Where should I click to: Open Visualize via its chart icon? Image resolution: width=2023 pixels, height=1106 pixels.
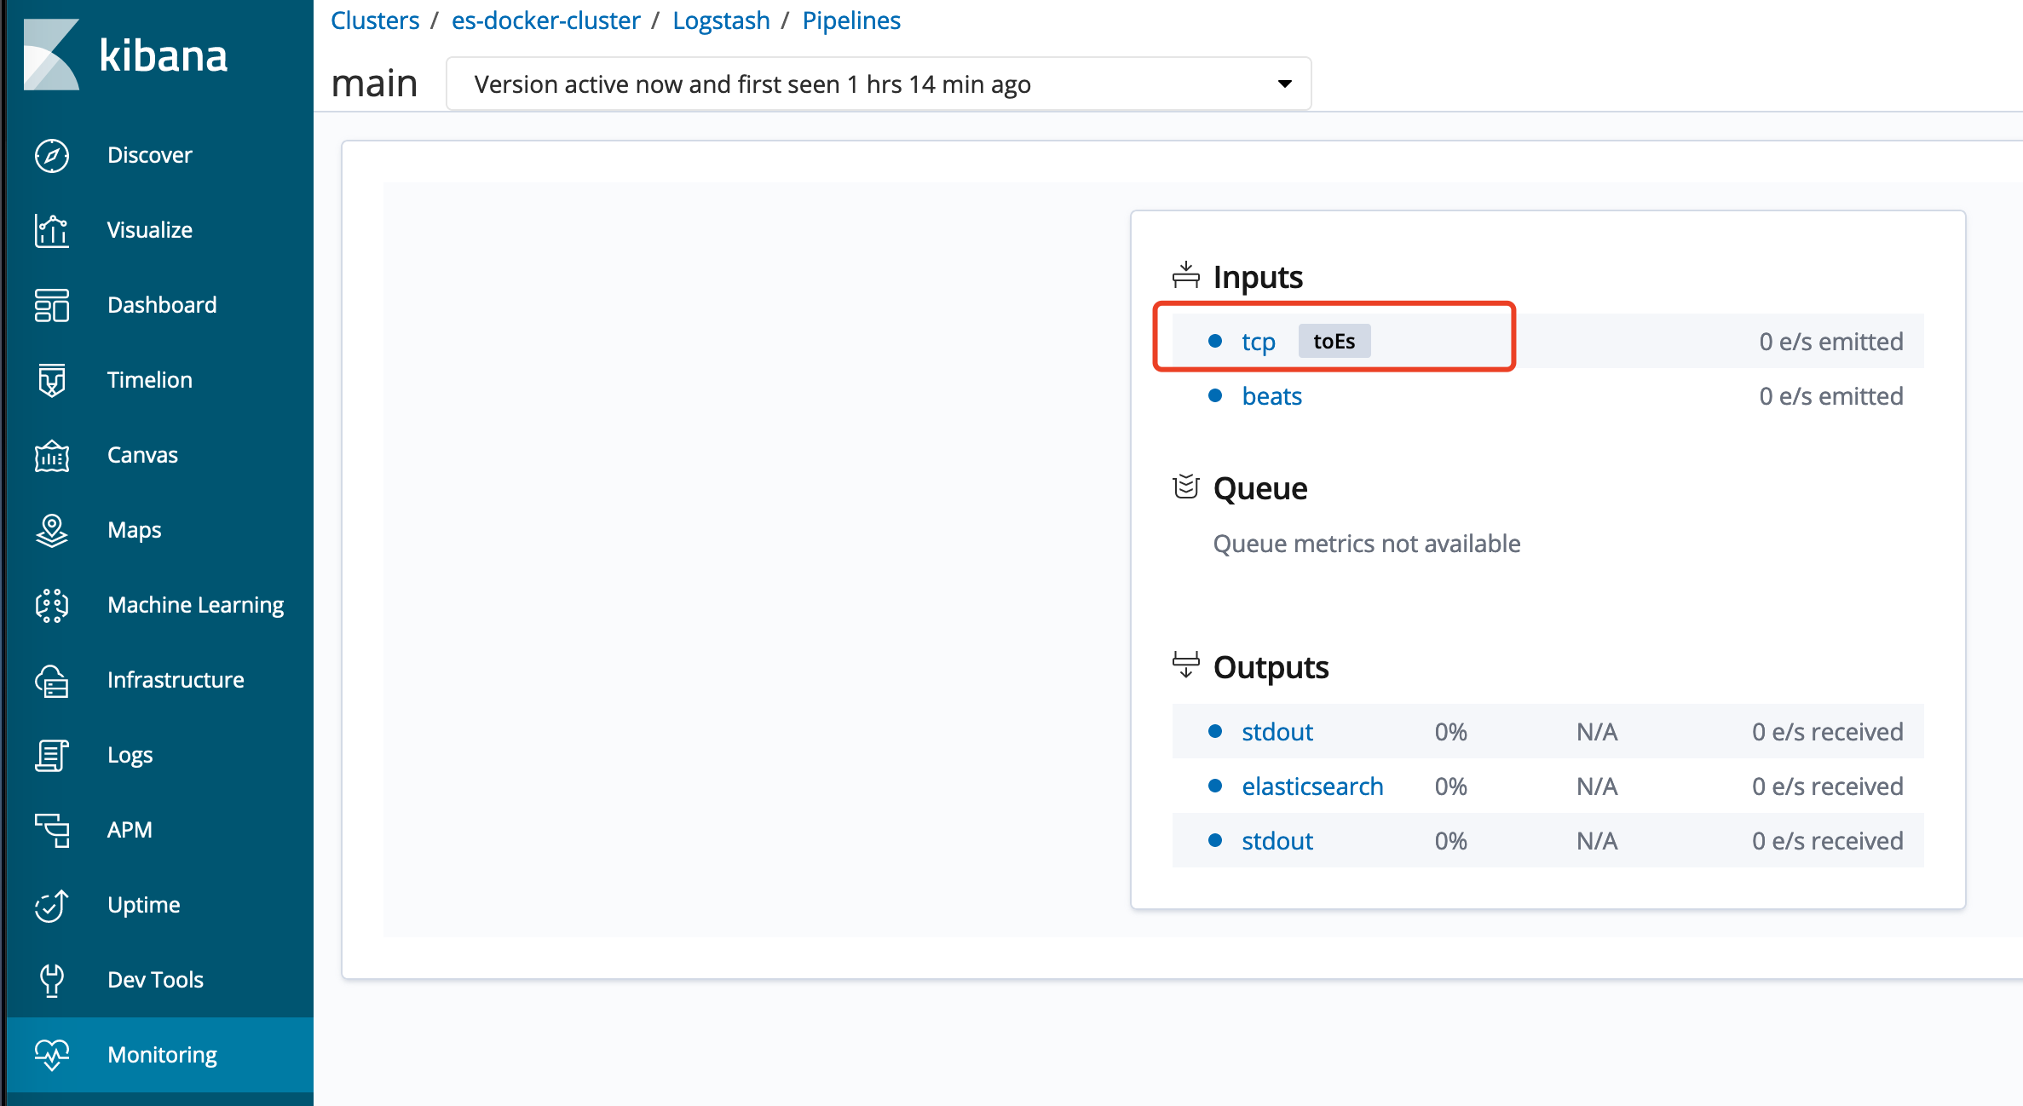(x=52, y=230)
